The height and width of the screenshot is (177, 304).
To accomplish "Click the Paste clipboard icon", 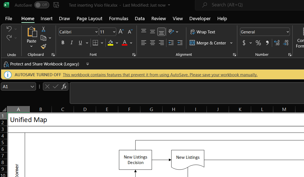I will 32,32.
